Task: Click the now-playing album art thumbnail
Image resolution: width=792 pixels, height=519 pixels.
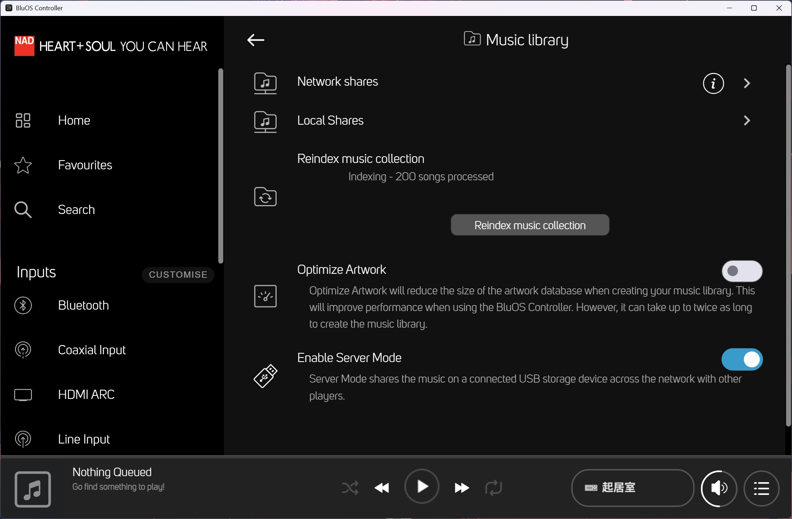Action: (x=33, y=489)
